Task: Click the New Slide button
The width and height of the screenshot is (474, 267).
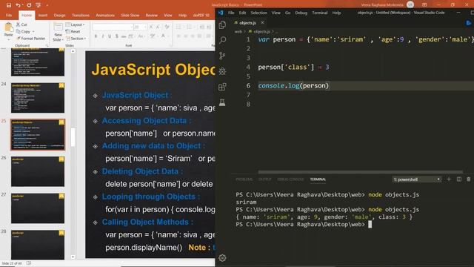Action: pos(58,32)
